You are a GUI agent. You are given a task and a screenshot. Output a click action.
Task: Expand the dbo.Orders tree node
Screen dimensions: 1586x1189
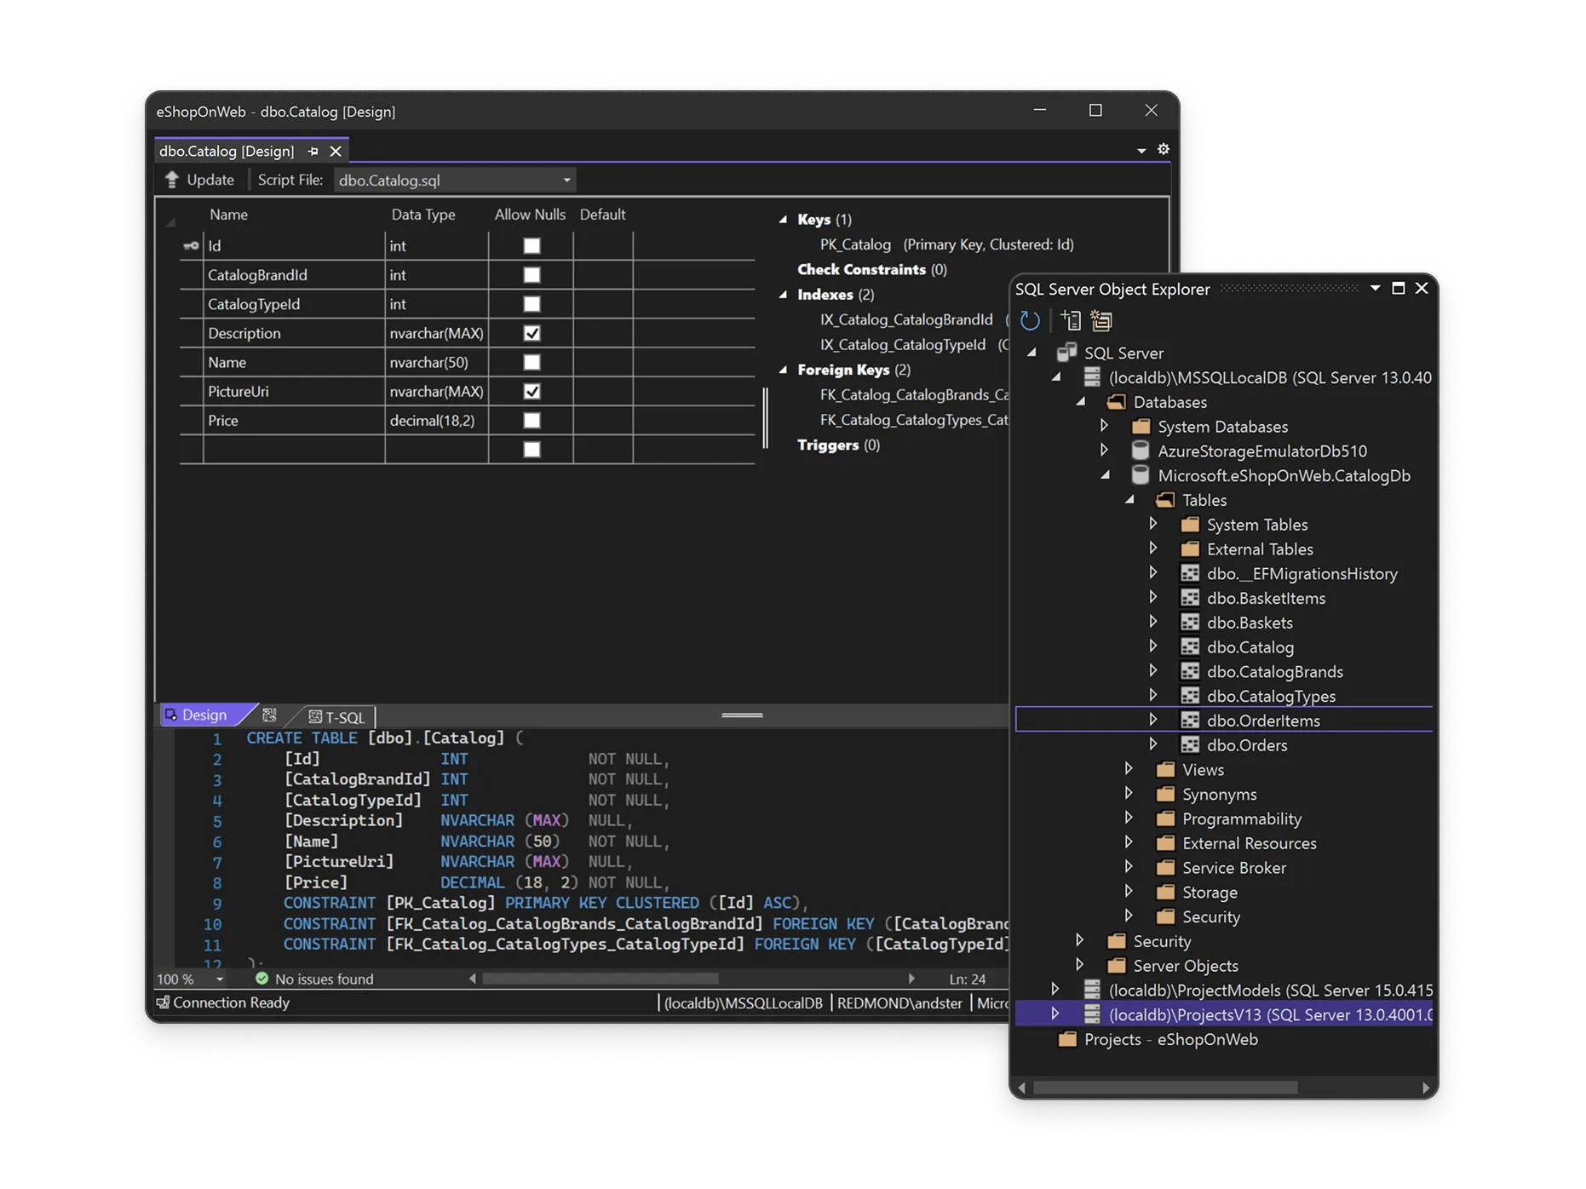coord(1153,744)
